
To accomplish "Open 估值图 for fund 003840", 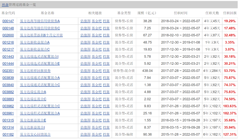I will click(85, 85).
